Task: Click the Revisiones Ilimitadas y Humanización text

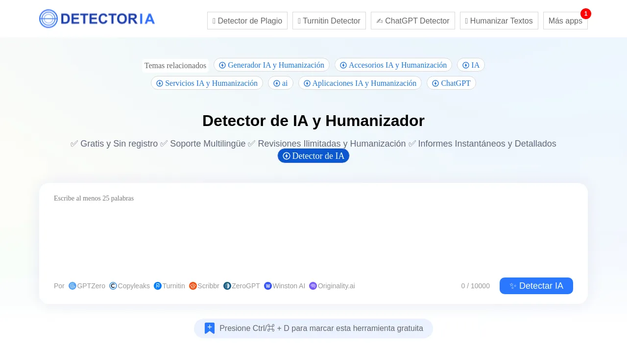Action: (332, 144)
